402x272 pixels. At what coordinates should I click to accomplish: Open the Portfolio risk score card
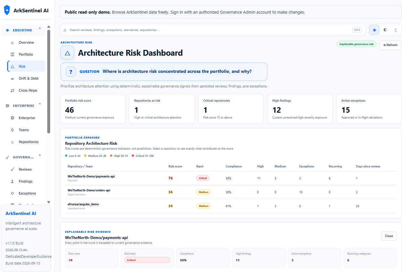click(93, 109)
